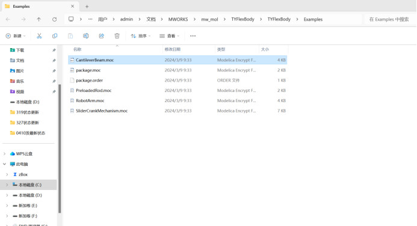Click the RobotArm.moc file icon
417x226 pixels.
click(72, 100)
